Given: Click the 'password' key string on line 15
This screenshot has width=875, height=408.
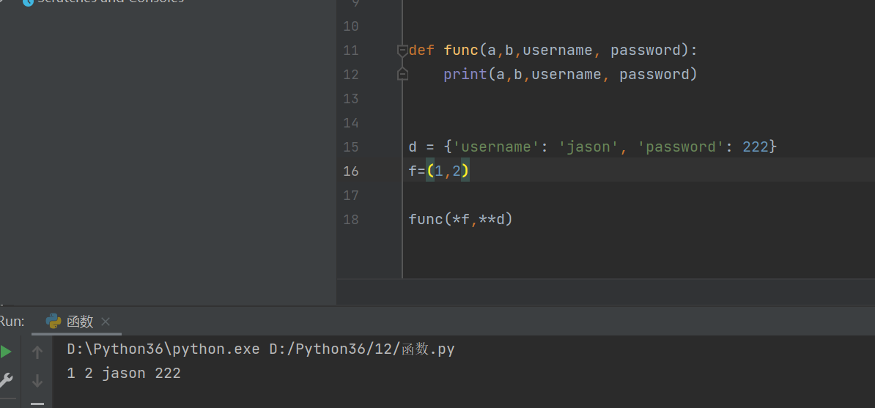Looking at the screenshot, I should 682,147.
